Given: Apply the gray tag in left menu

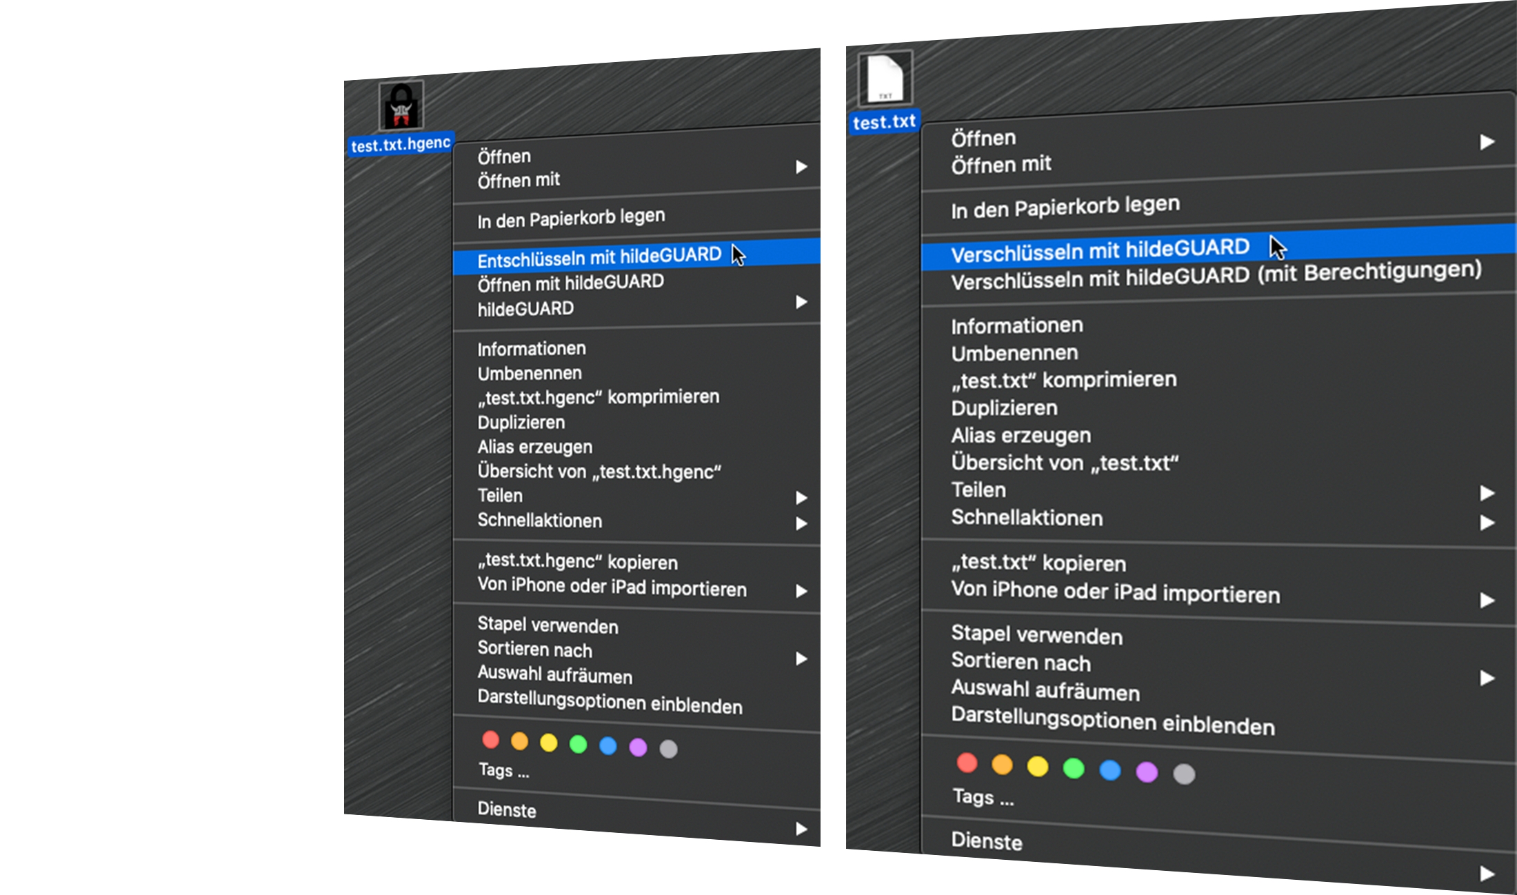Looking at the screenshot, I should click(x=668, y=749).
